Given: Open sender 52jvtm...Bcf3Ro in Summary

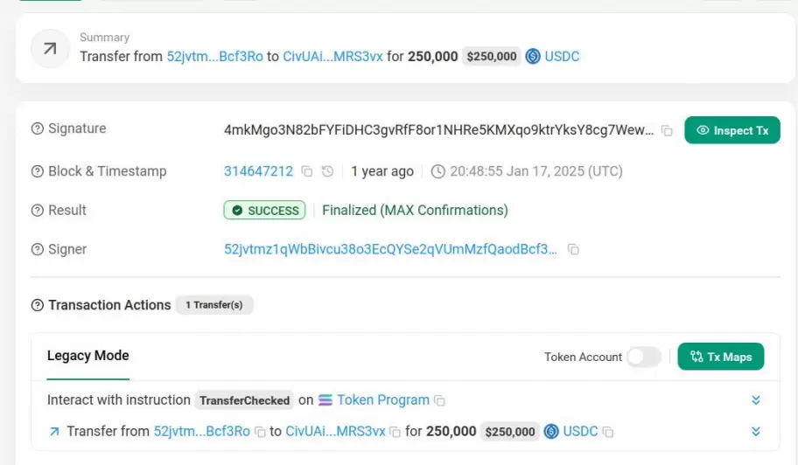Looking at the screenshot, I should pyautogui.click(x=214, y=57).
